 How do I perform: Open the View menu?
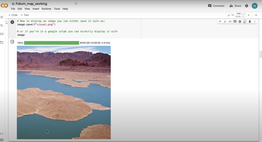tap(27, 9)
